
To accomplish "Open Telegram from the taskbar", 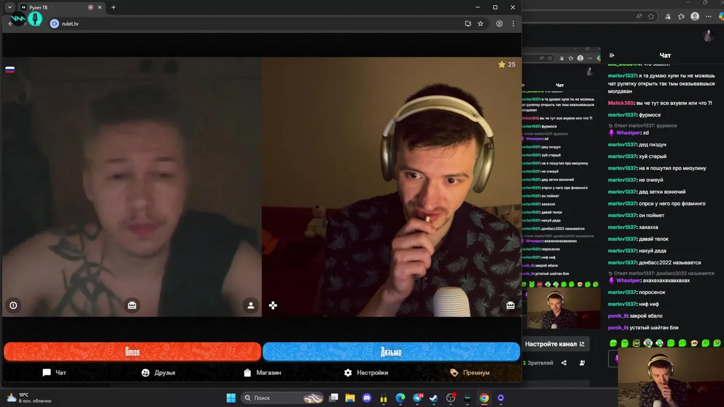I will (417, 398).
